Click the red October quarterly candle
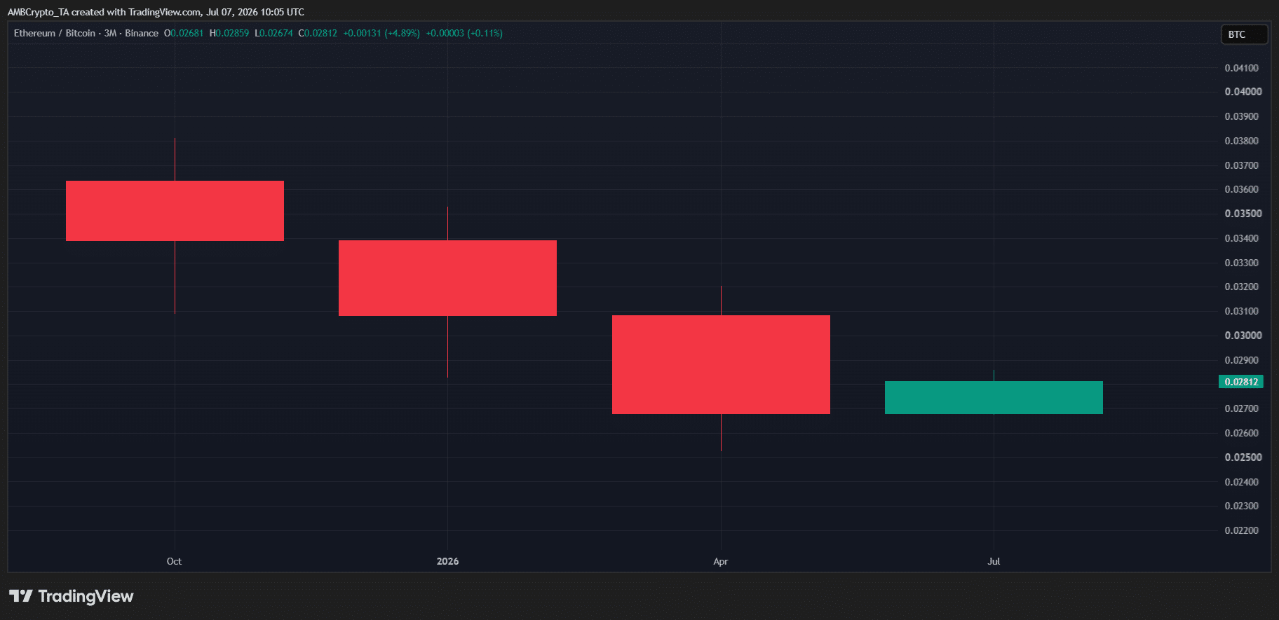The image size is (1279, 620). [x=175, y=211]
